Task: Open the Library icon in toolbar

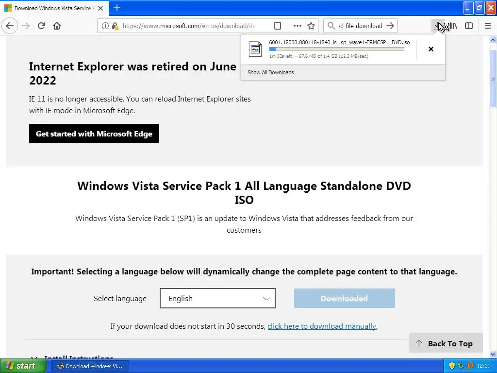Action: tap(454, 26)
